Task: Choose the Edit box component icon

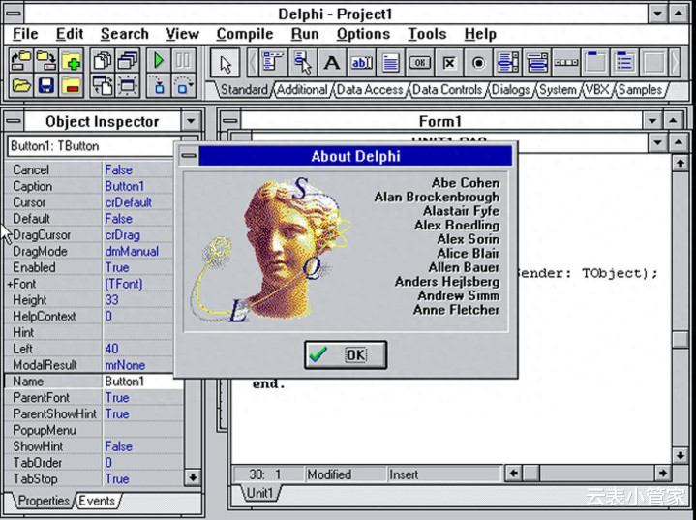Action: coord(360,64)
